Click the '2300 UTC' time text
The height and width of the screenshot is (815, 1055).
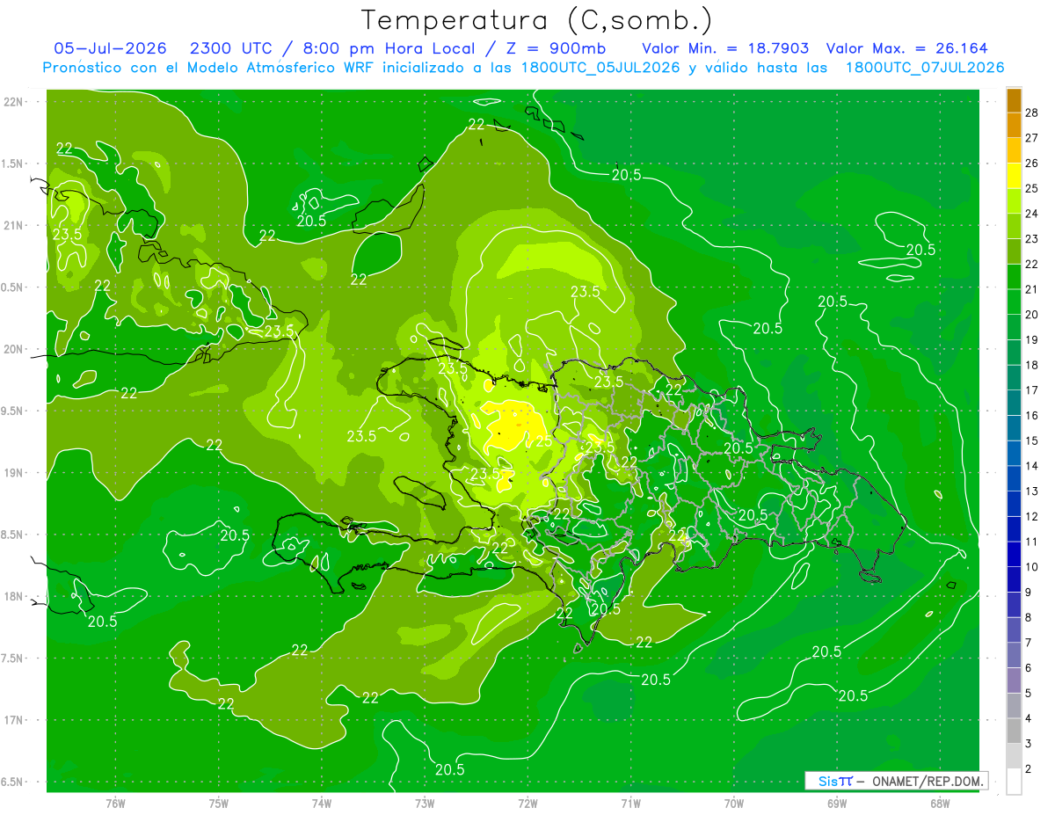point(231,48)
